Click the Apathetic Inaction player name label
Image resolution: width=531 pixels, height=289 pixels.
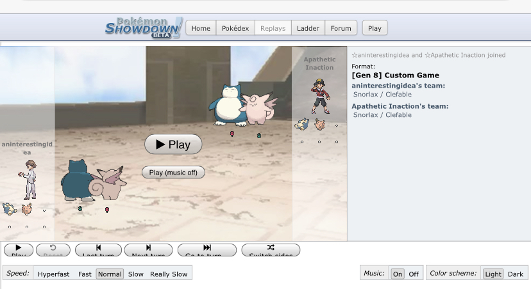tap(319, 63)
